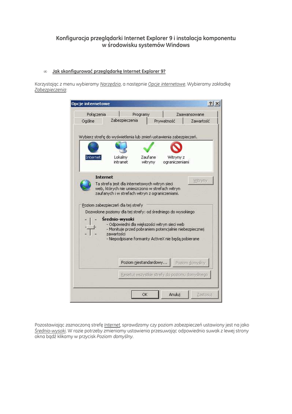
Task: Go to the Zaawansowane tab
Action: point(190,114)
